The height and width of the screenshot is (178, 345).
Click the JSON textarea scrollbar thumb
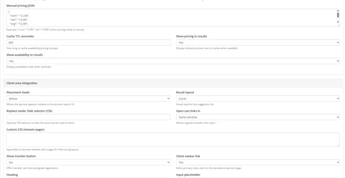point(338,15)
